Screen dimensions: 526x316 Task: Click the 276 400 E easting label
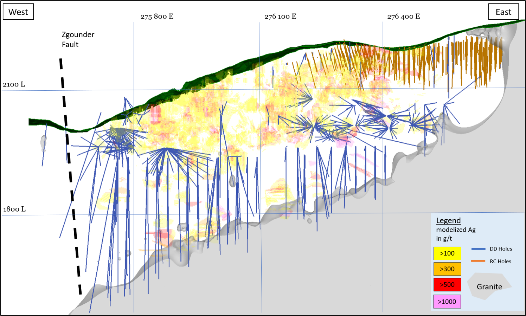click(403, 17)
